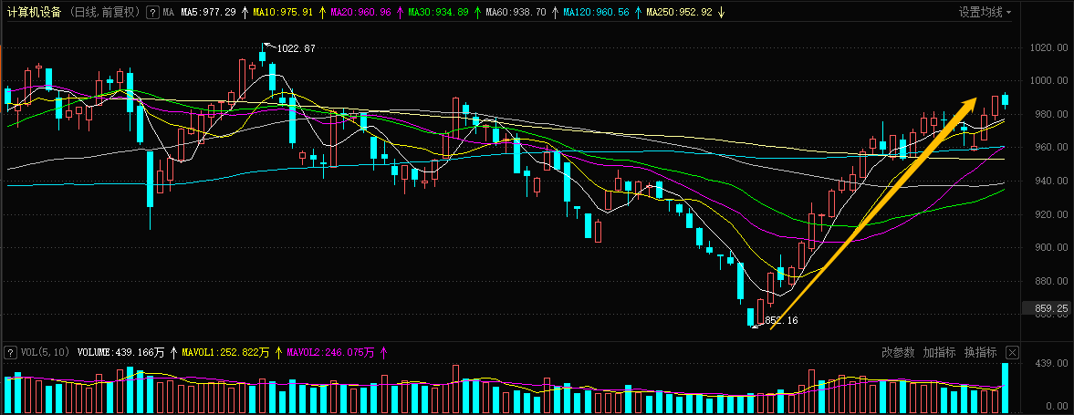This screenshot has height=415, width=1074.
Task: Select the MA60 moving average label
Action: click(515, 13)
